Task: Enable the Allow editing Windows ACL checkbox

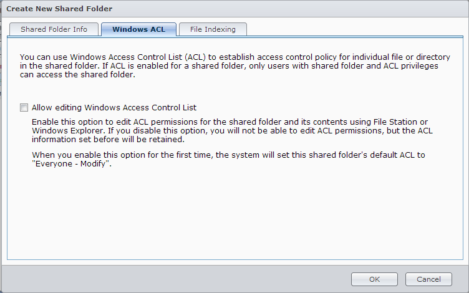Action: 24,107
